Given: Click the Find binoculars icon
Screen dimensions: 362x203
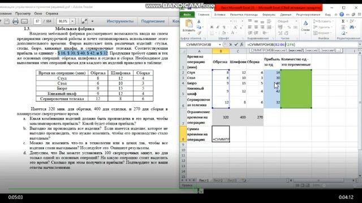Looking at the screenshot, I should (352, 27).
